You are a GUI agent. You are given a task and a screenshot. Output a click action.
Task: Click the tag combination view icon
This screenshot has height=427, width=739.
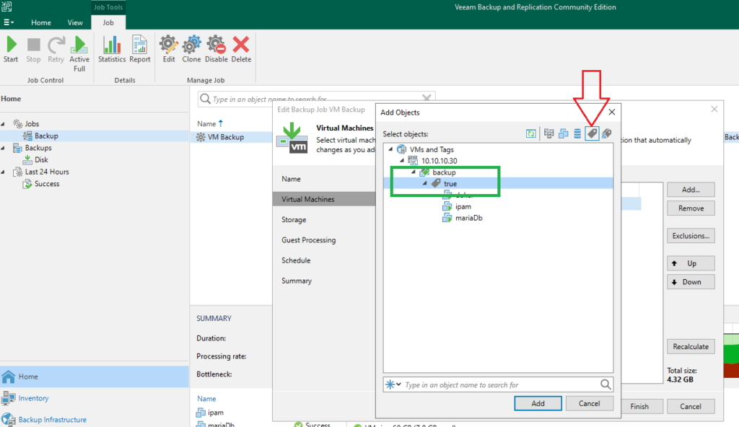click(606, 134)
